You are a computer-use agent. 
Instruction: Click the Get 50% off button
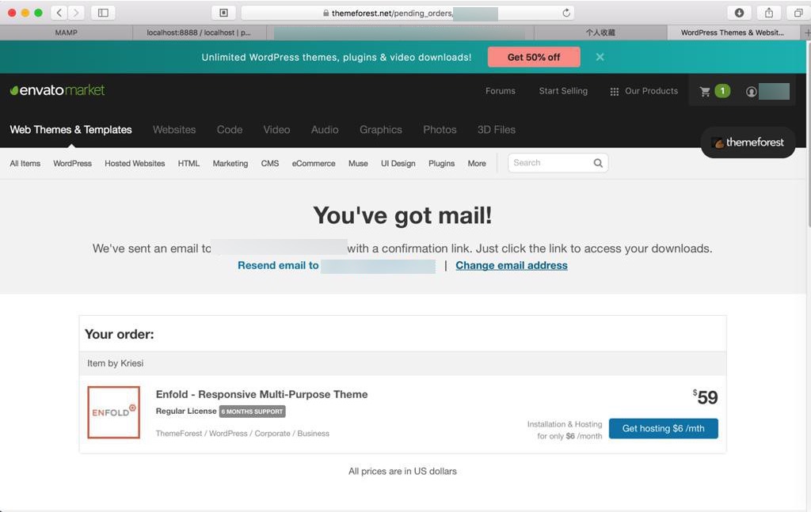(x=534, y=57)
